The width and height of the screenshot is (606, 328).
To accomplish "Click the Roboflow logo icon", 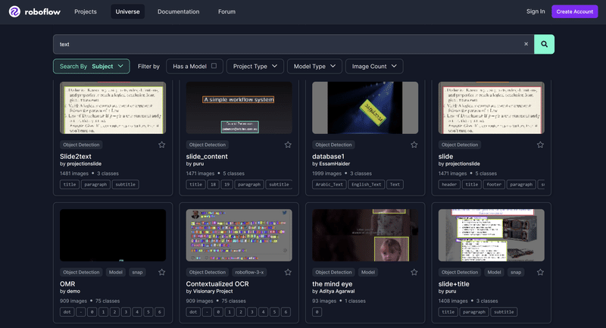I will [x=14, y=11].
